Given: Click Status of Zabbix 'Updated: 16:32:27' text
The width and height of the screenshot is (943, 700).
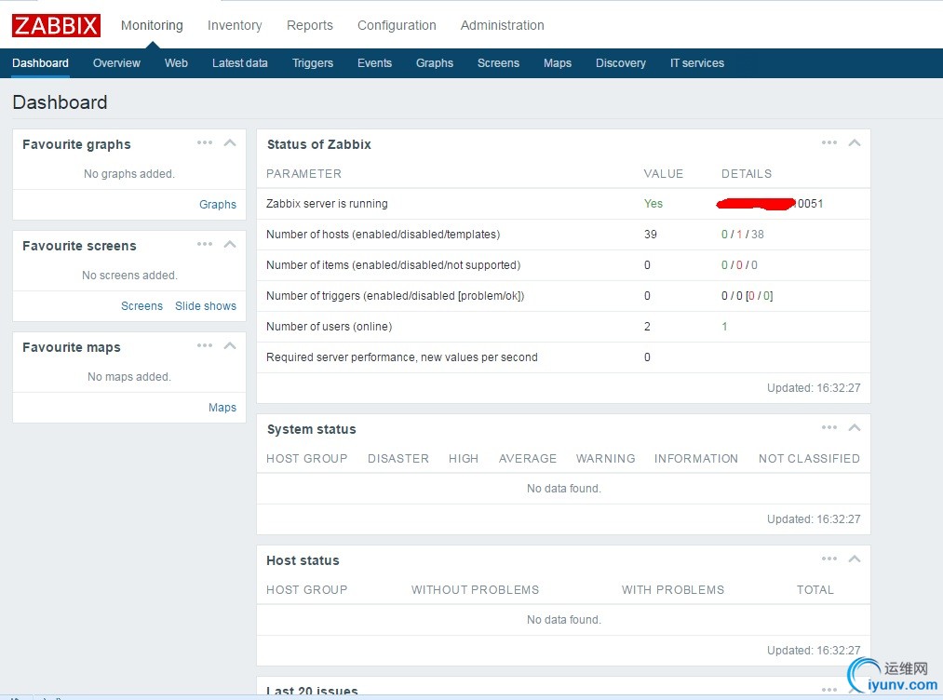Looking at the screenshot, I should pyautogui.click(x=814, y=388).
